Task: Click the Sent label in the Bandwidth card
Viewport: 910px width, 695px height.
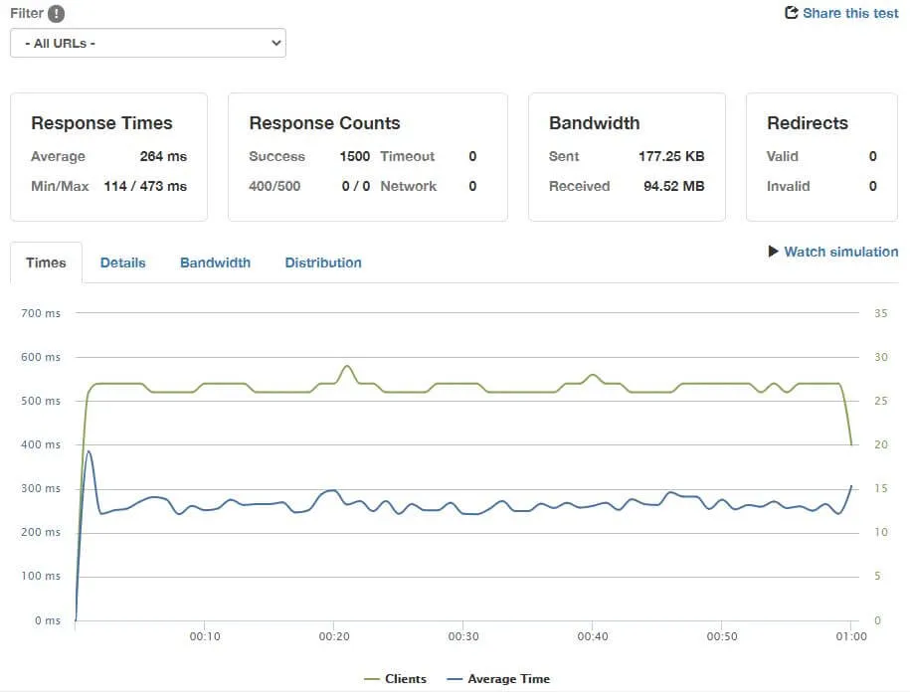Action: [x=564, y=156]
